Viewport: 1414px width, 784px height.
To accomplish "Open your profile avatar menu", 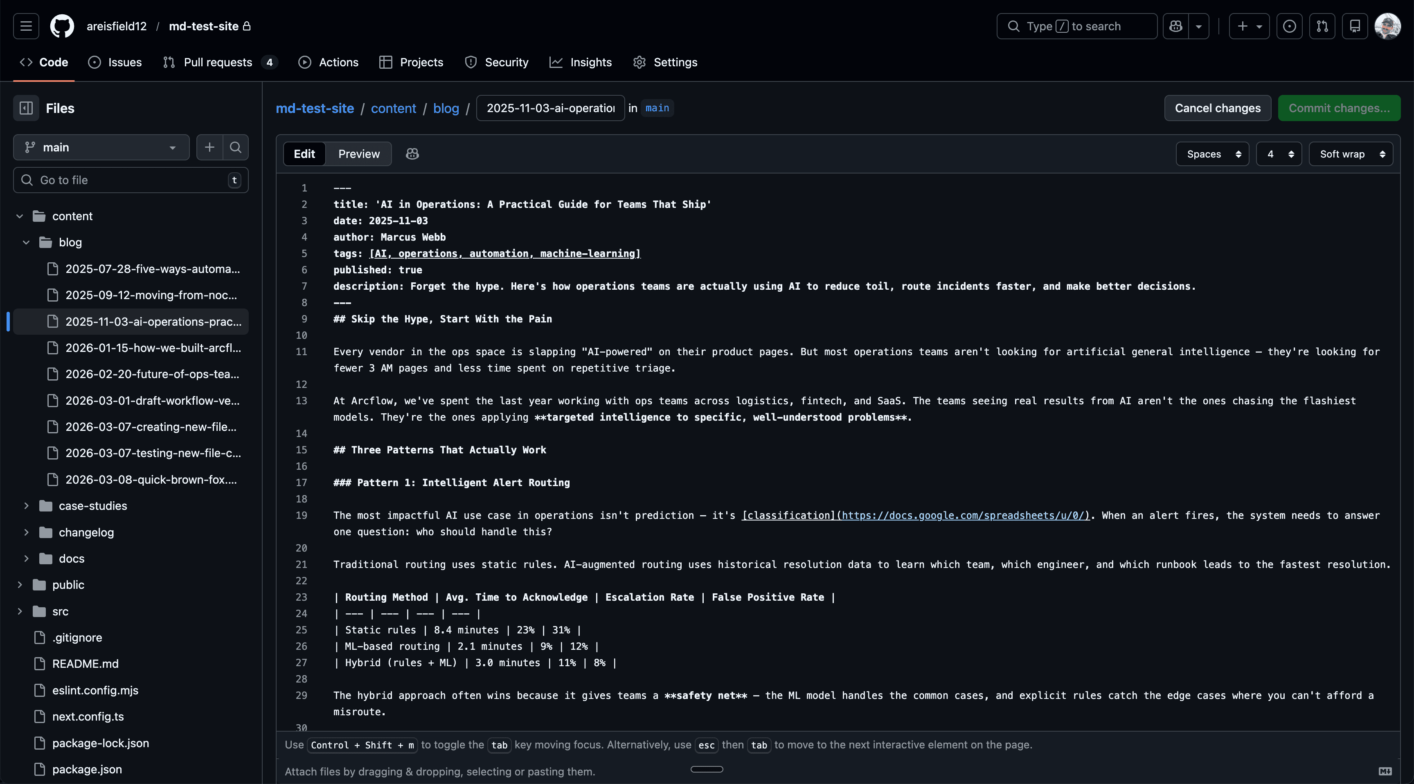I will click(x=1388, y=26).
